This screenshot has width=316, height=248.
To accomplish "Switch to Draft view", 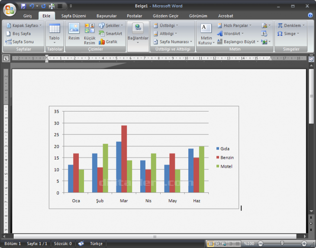I will point(238,244).
